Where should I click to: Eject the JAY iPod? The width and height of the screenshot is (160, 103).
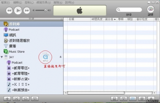click(x=60, y=57)
